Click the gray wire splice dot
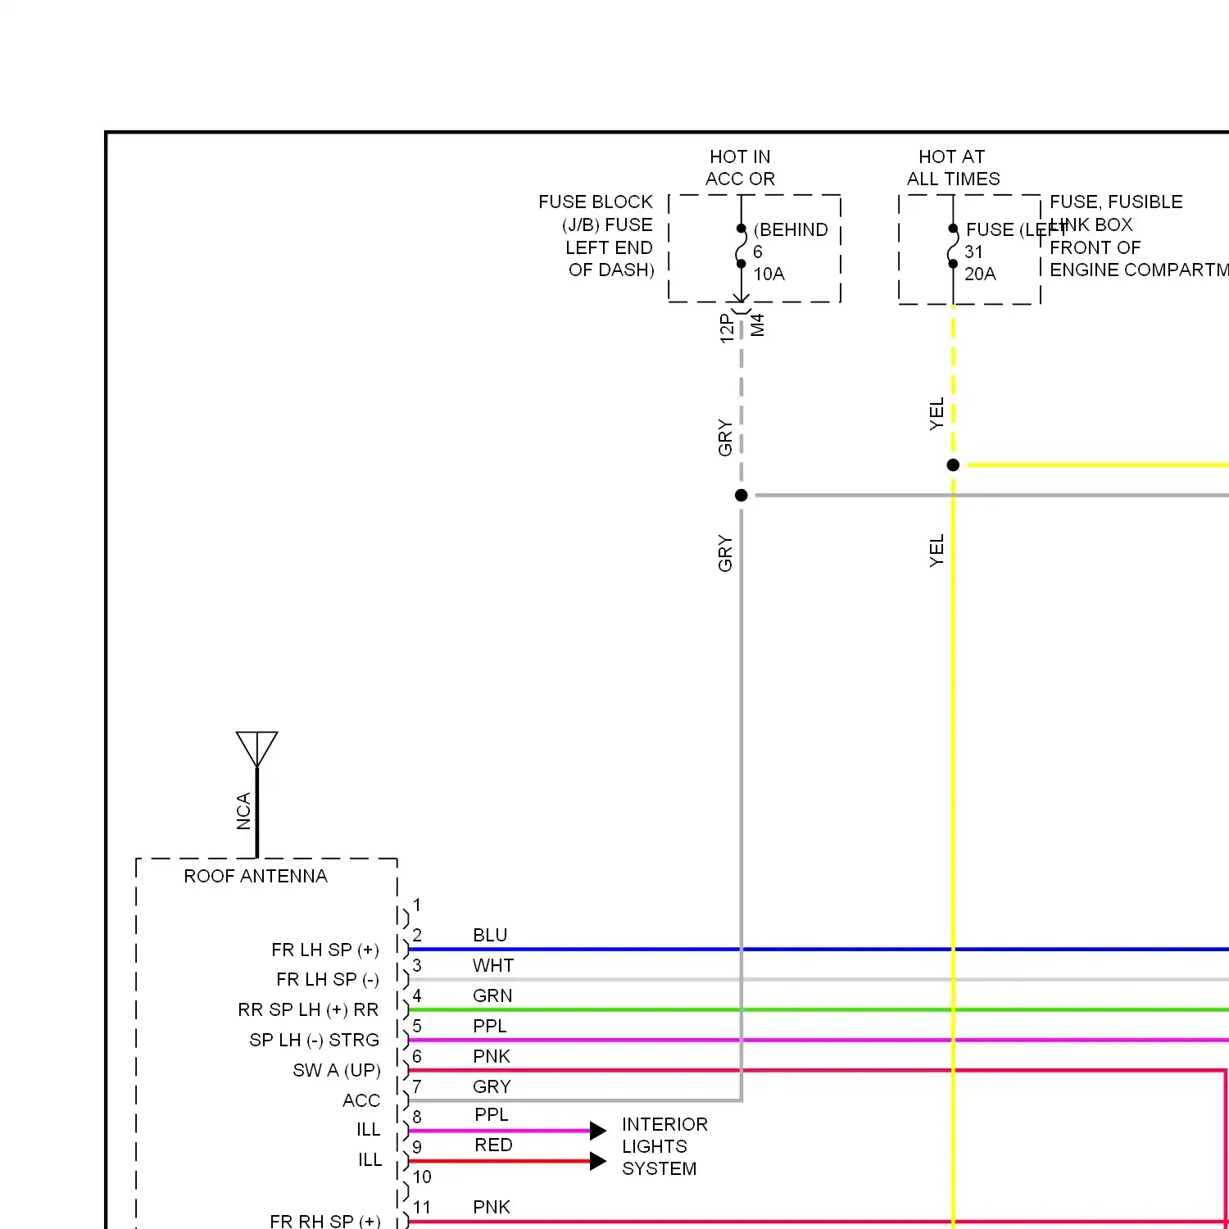The image size is (1229, 1229). click(x=741, y=495)
